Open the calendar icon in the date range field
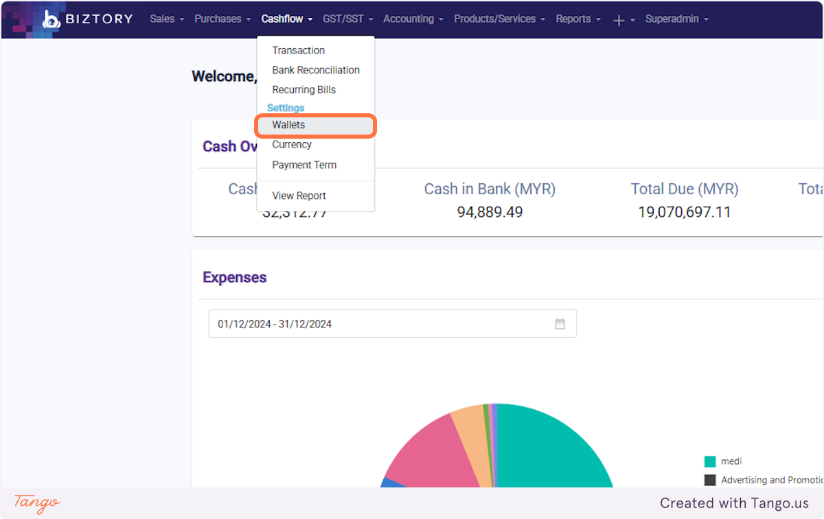 click(560, 324)
